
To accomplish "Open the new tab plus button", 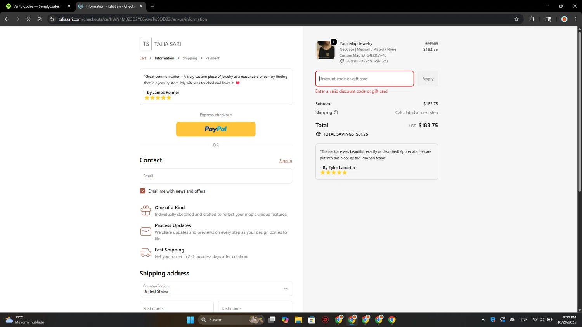I will click(x=152, y=6).
